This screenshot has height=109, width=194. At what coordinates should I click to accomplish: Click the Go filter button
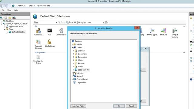tap(61, 22)
